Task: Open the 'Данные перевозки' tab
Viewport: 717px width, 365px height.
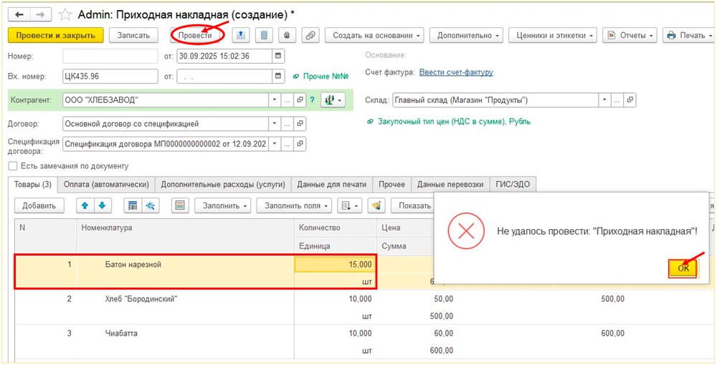Action: (450, 185)
